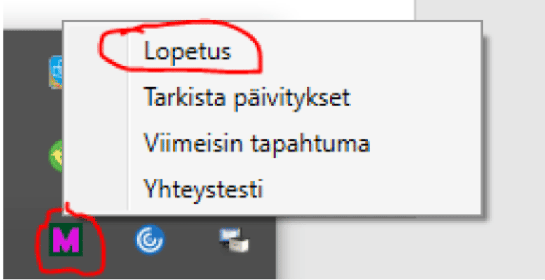The width and height of the screenshot is (545, 280).
Task: Select Lopetus from the context menu
Action: [187, 50]
